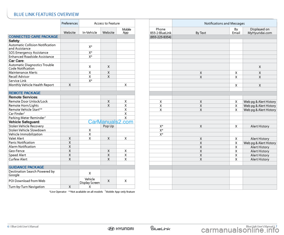
Task: Click the Mobile App column header
Action: click(126, 31)
